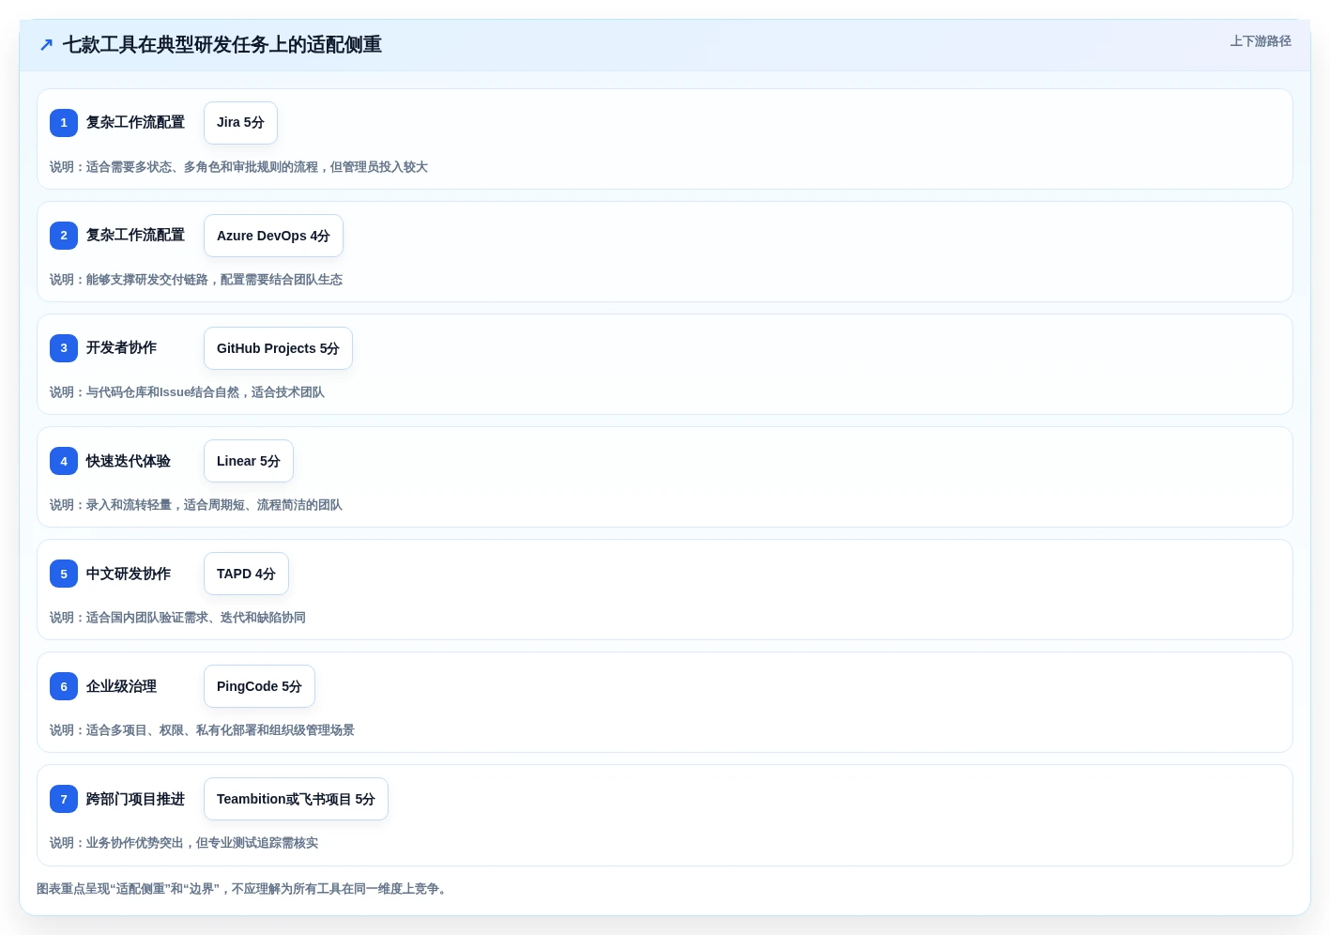This screenshot has height=935, width=1330.
Task: Select the Linear 5分 score chip
Action: click(x=249, y=461)
